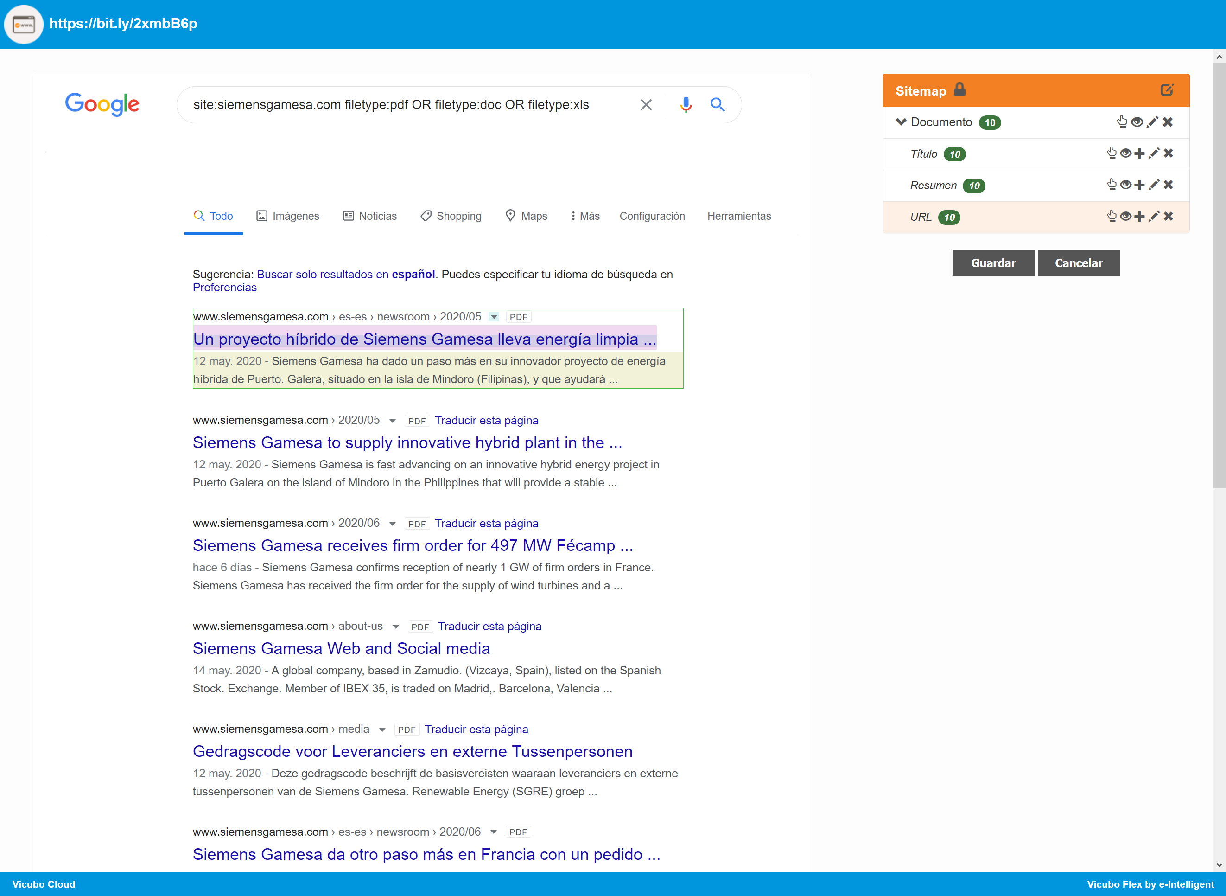Edit the Resumen selector with pencil icon
Screen dimensions: 1226x896
[x=1154, y=185]
